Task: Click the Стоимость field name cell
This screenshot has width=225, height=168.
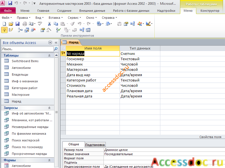Action: click(x=93, y=86)
